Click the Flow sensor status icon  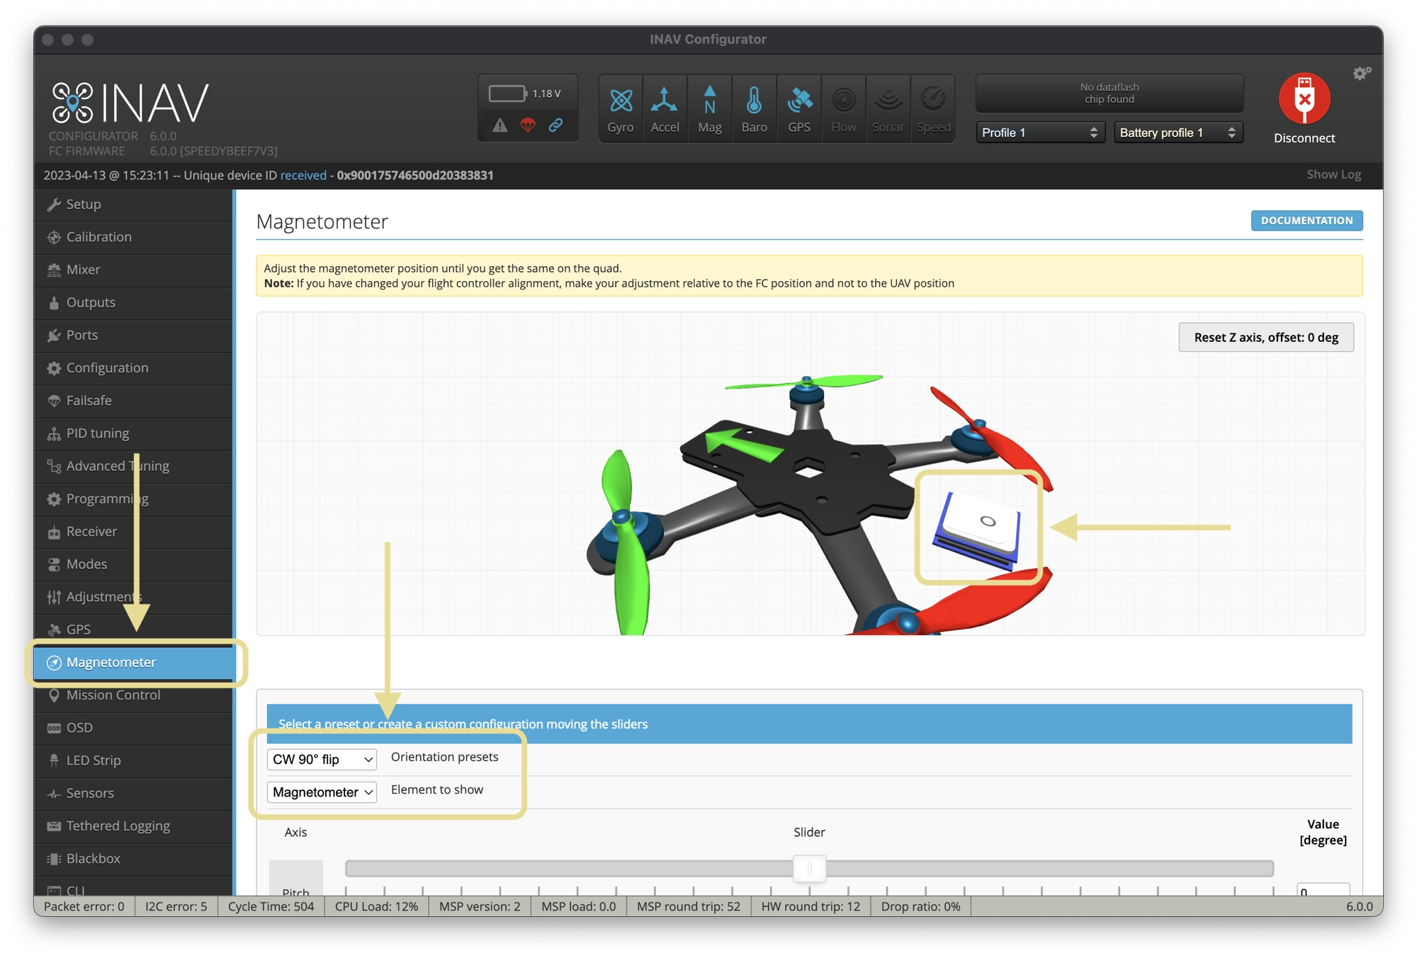[x=844, y=109]
